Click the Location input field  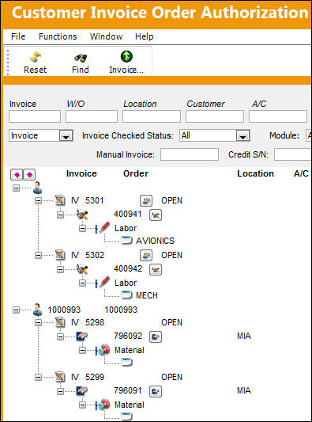(x=152, y=116)
